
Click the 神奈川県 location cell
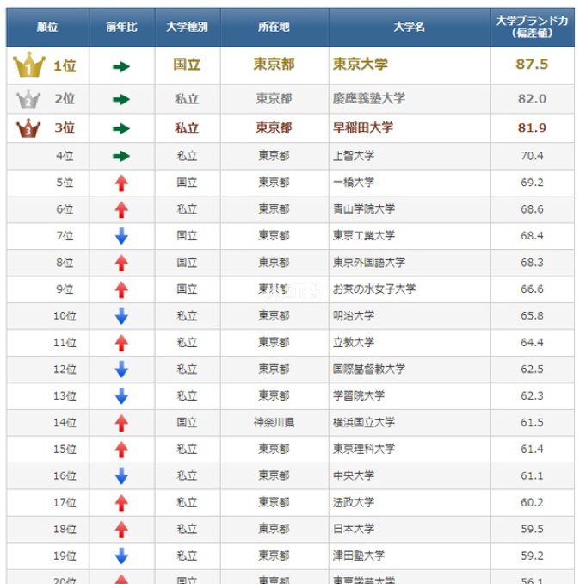(x=274, y=423)
